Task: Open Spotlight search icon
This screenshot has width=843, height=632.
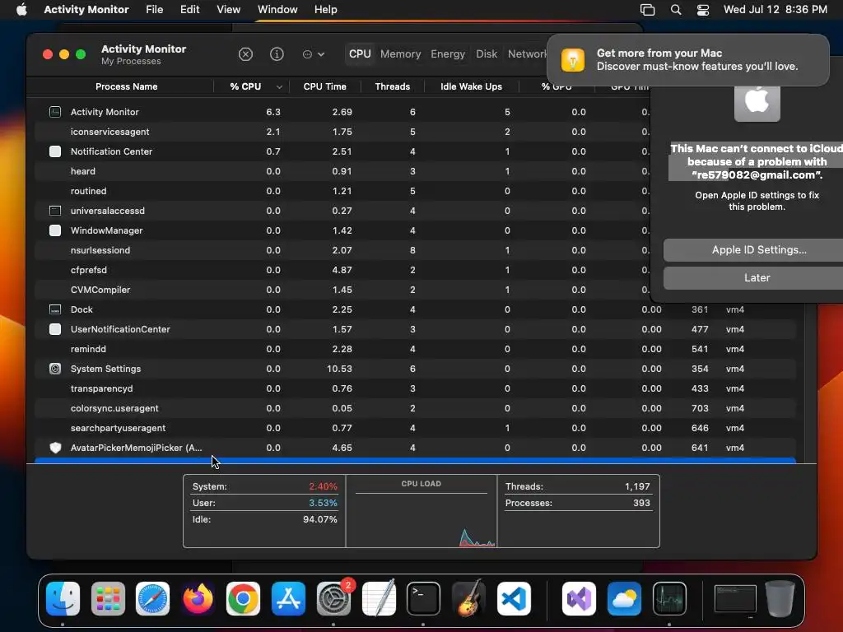Action: coord(676,10)
